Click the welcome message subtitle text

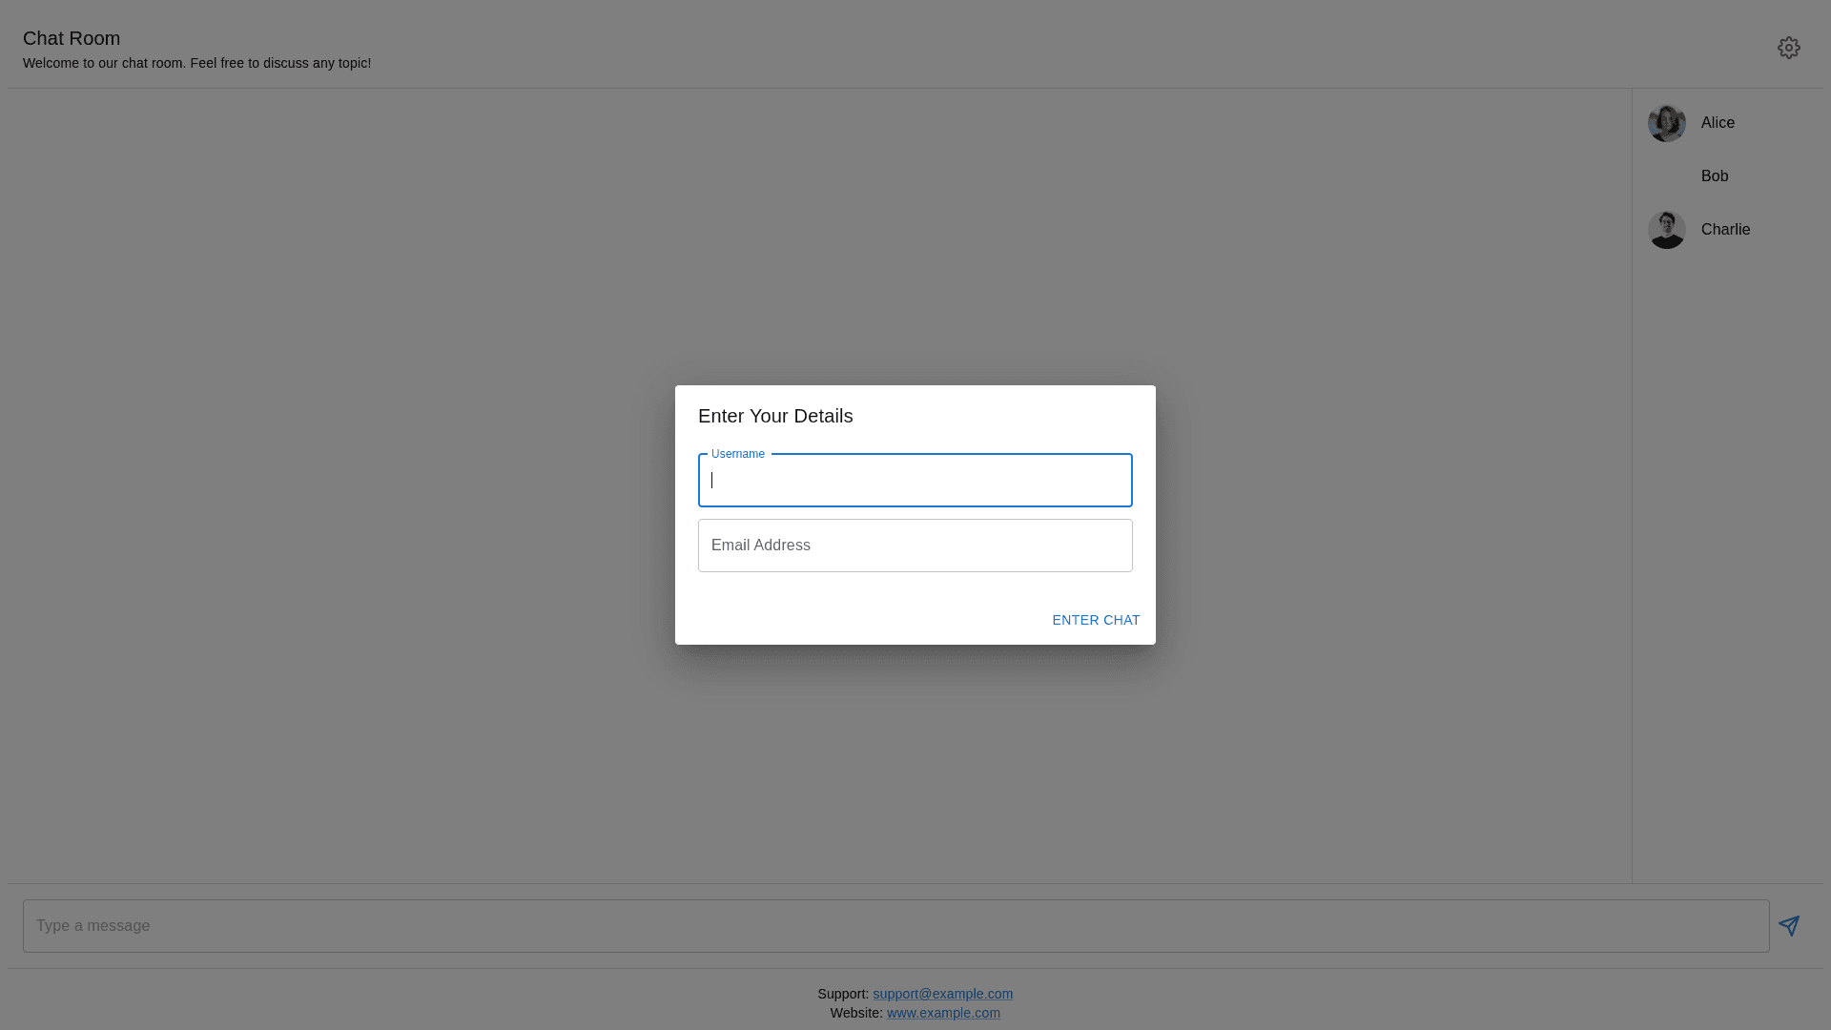(196, 63)
